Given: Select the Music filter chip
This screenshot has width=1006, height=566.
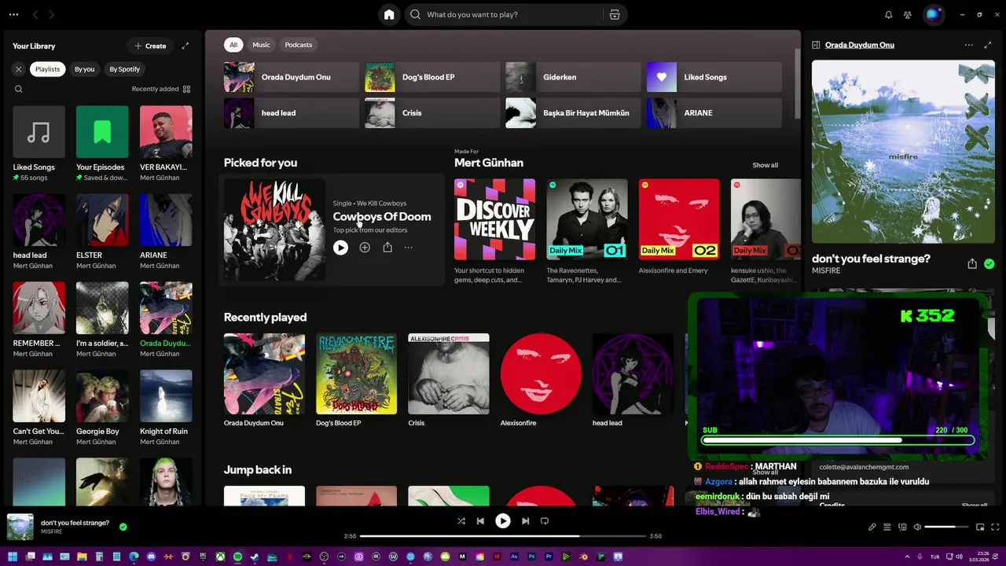Looking at the screenshot, I should click(x=261, y=45).
